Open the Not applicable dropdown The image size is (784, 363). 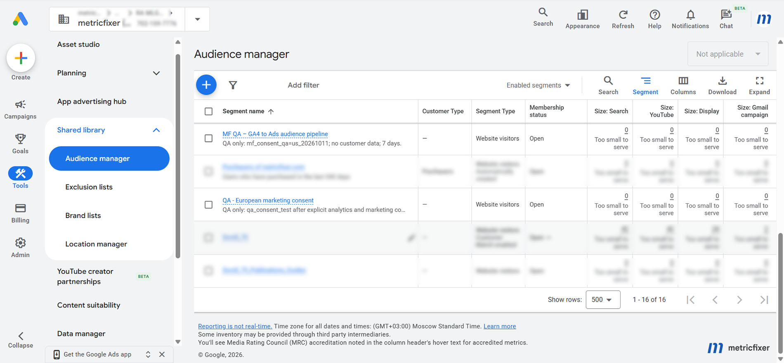point(728,54)
